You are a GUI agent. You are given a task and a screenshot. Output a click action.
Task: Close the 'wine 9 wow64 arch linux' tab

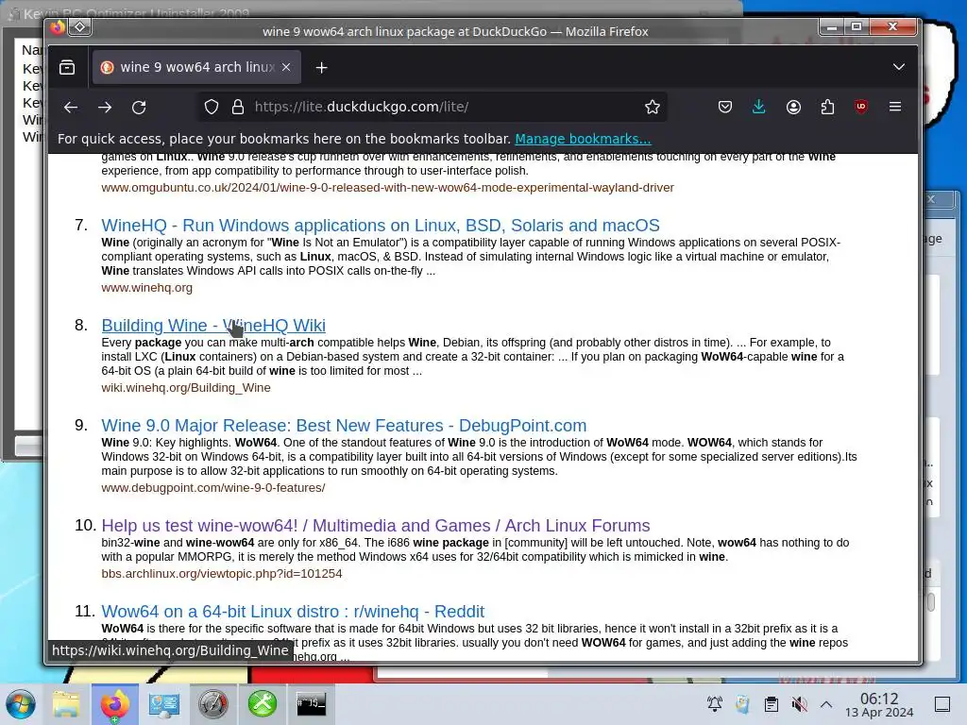[x=286, y=67]
